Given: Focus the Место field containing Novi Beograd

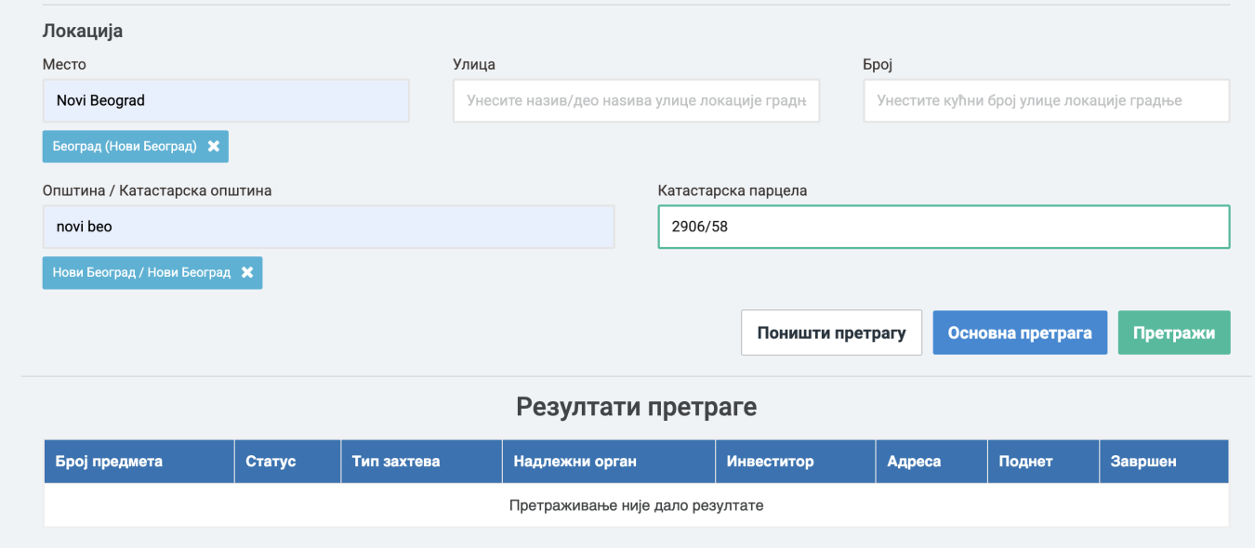Looking at the screenshot, I should click(x=226, y=100).
